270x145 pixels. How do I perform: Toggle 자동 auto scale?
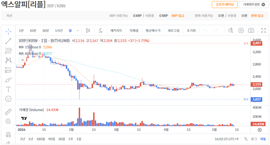263,139
